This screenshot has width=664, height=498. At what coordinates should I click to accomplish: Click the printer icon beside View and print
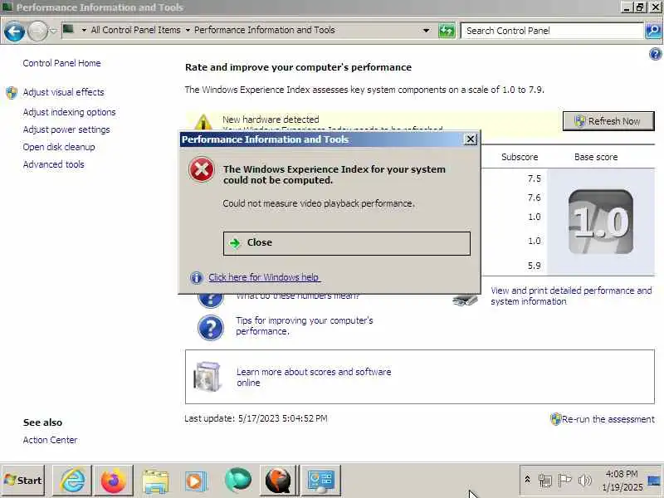click(465, 300)
